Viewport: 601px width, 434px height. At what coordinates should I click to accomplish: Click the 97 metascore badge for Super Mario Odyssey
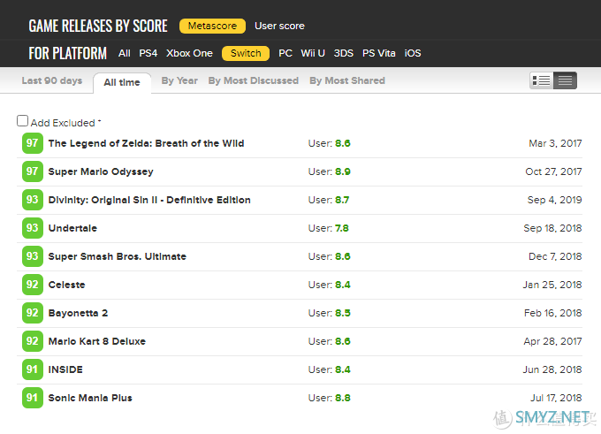coord(33,171)
